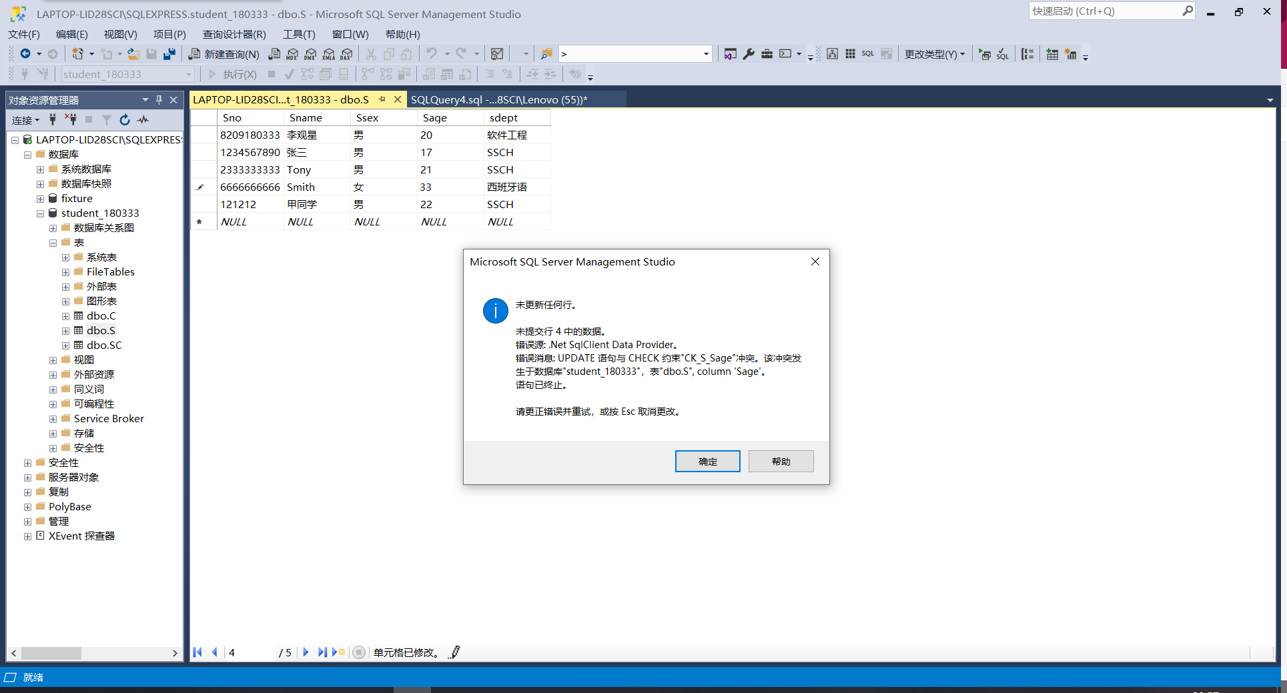Click the sdept column header

[x=517, y=118]
